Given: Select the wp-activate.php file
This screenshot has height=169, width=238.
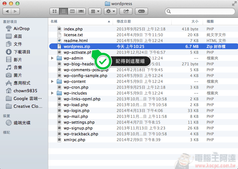Looking at the screenshot, I should 143,52.
